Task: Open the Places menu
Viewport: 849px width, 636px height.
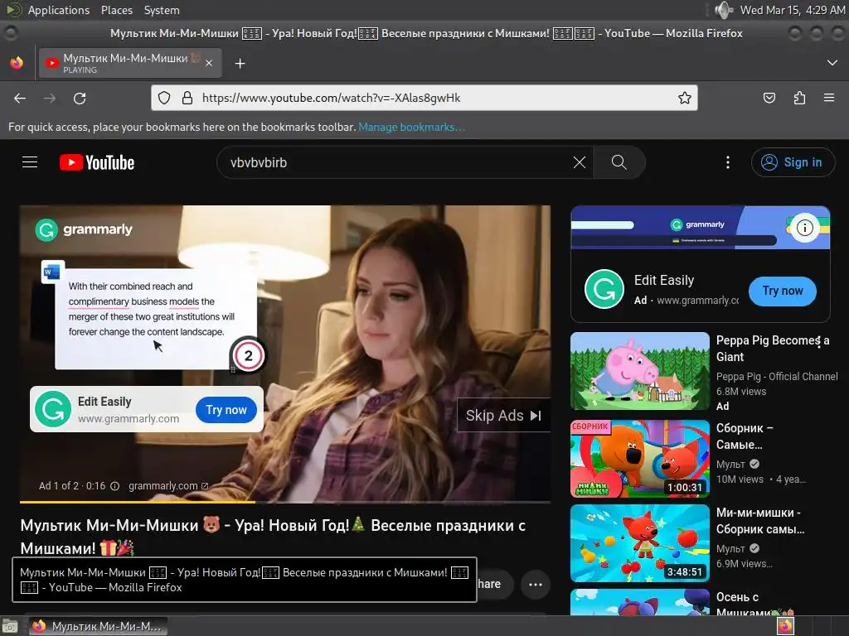Action: tap(116, 10)
